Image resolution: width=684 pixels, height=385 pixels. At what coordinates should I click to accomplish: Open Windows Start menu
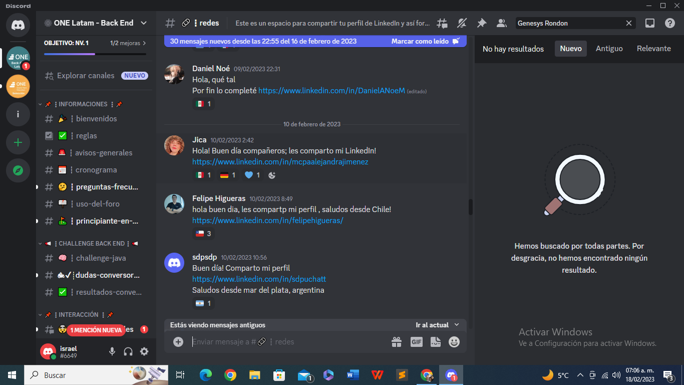pos(12,375)
